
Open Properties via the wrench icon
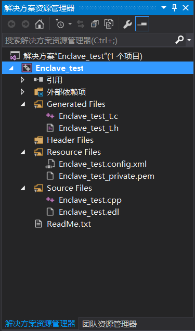[127, 24]
